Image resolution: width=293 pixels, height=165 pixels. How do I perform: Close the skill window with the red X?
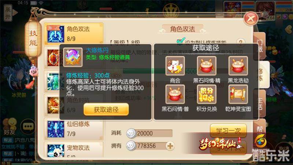(251, 19)
